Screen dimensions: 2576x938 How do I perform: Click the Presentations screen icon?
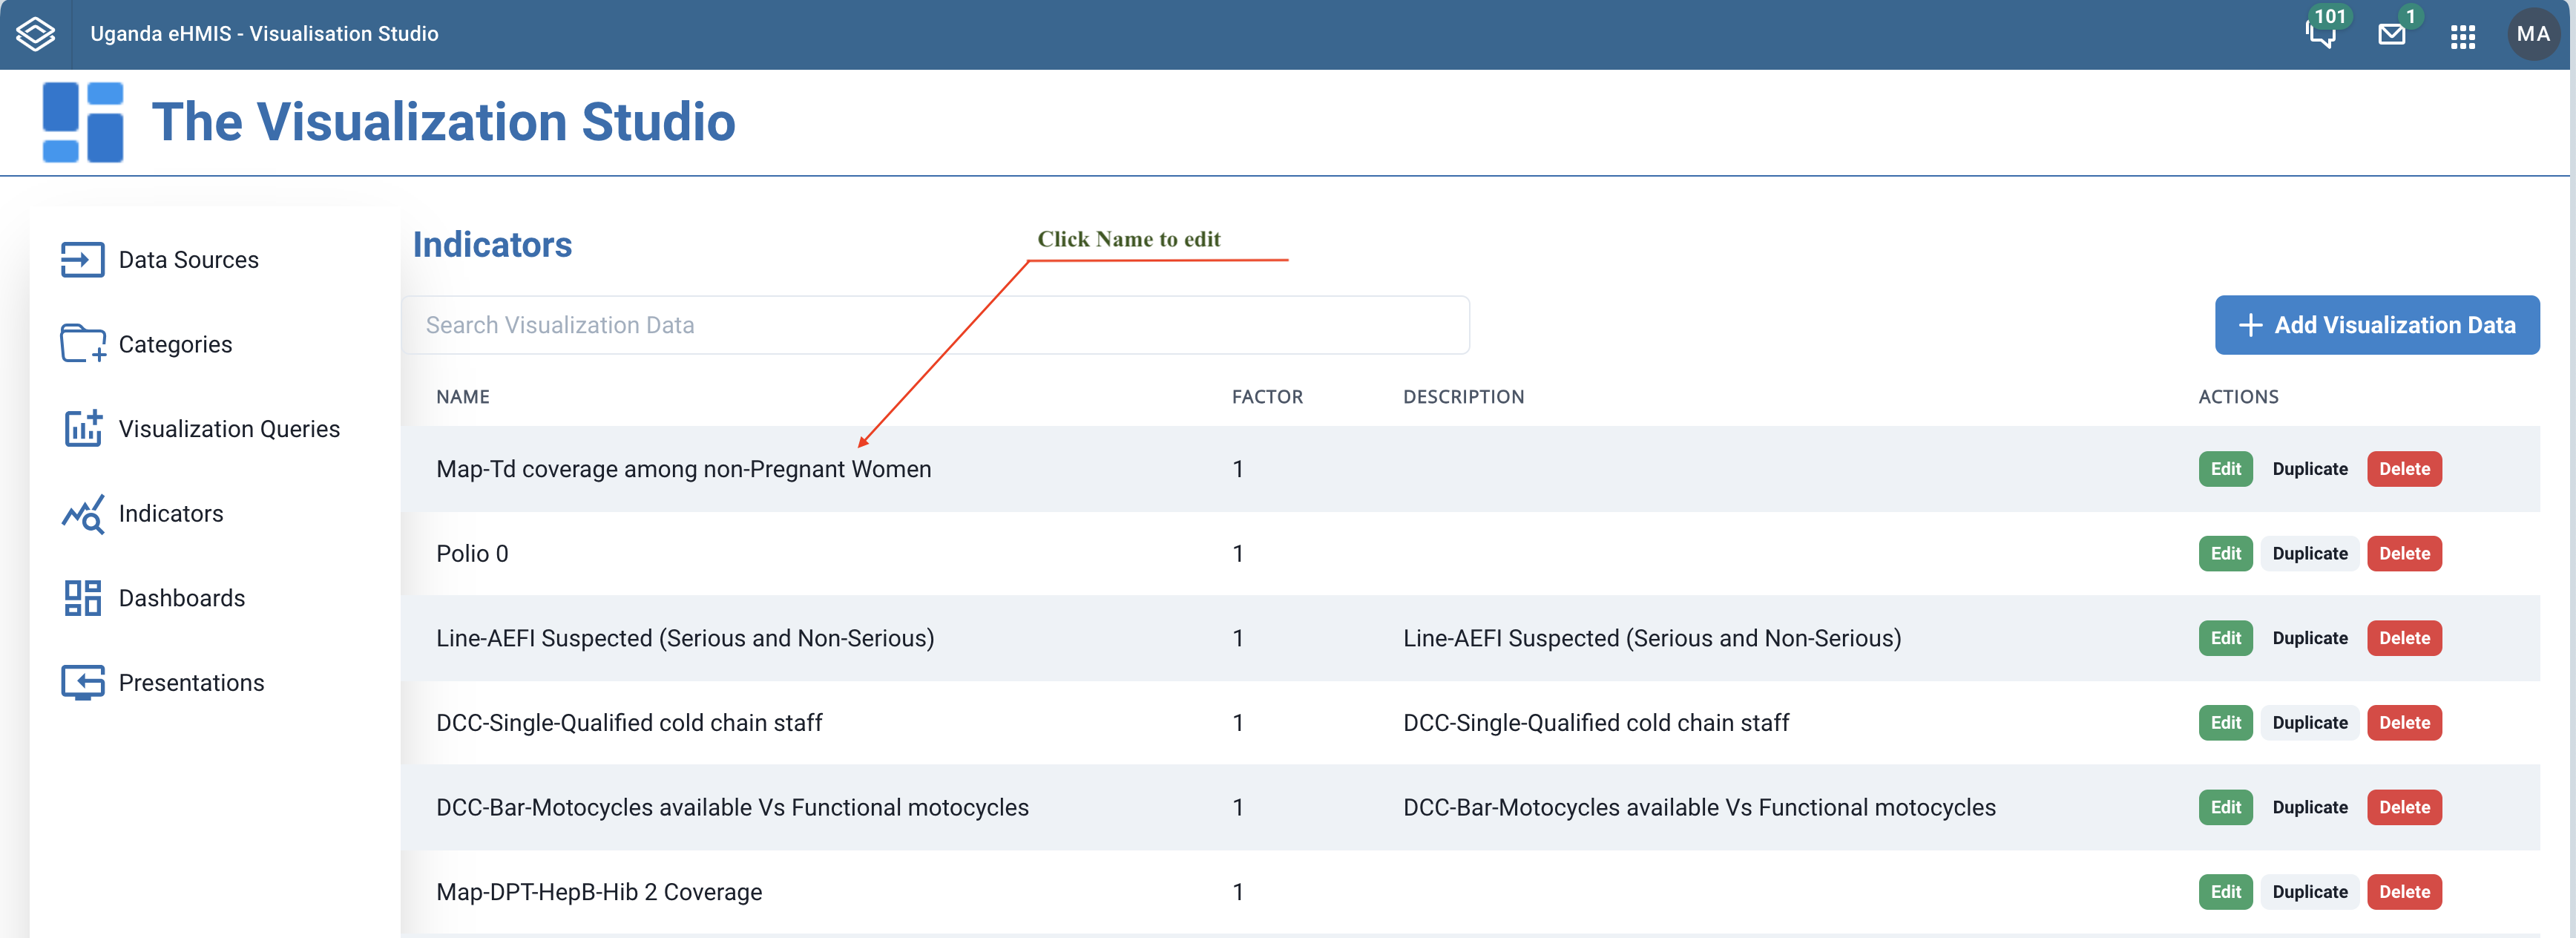pyautogui.click(x=82, y=683)
